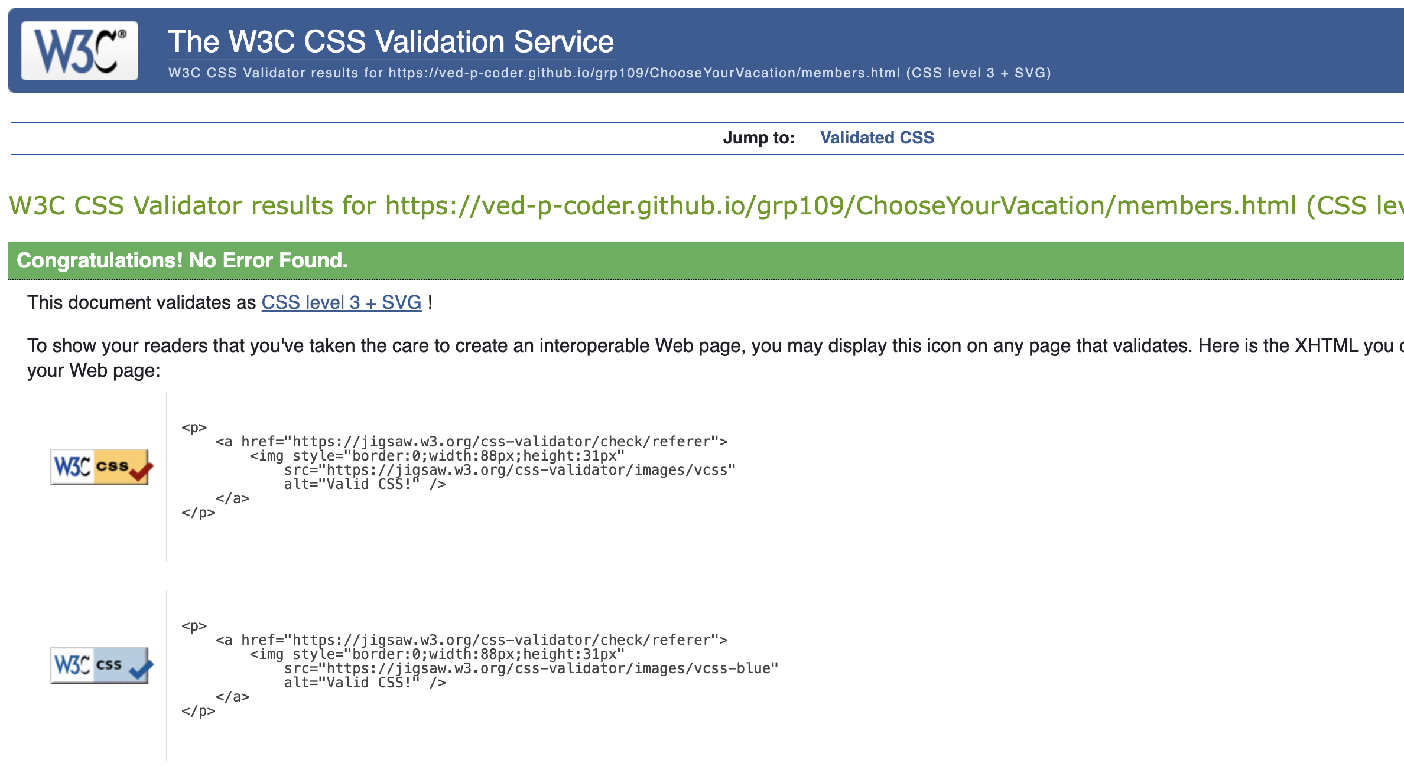Click the second snippet's alt="Valid CSS!" line
Screen dimensions: 1404x783
click(x=365, y=683)
